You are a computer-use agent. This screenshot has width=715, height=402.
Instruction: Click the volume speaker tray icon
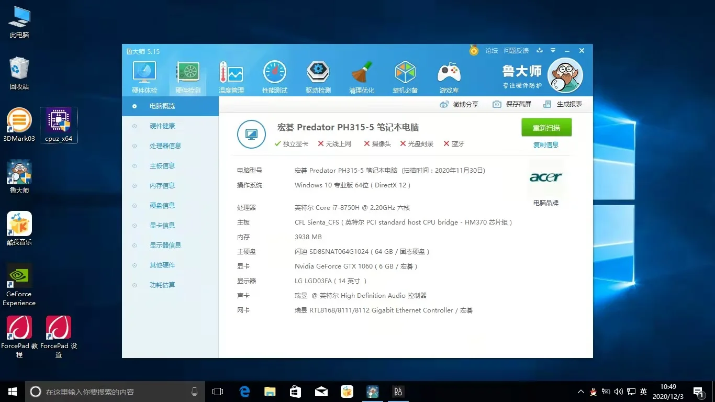[x=619, y=392]
